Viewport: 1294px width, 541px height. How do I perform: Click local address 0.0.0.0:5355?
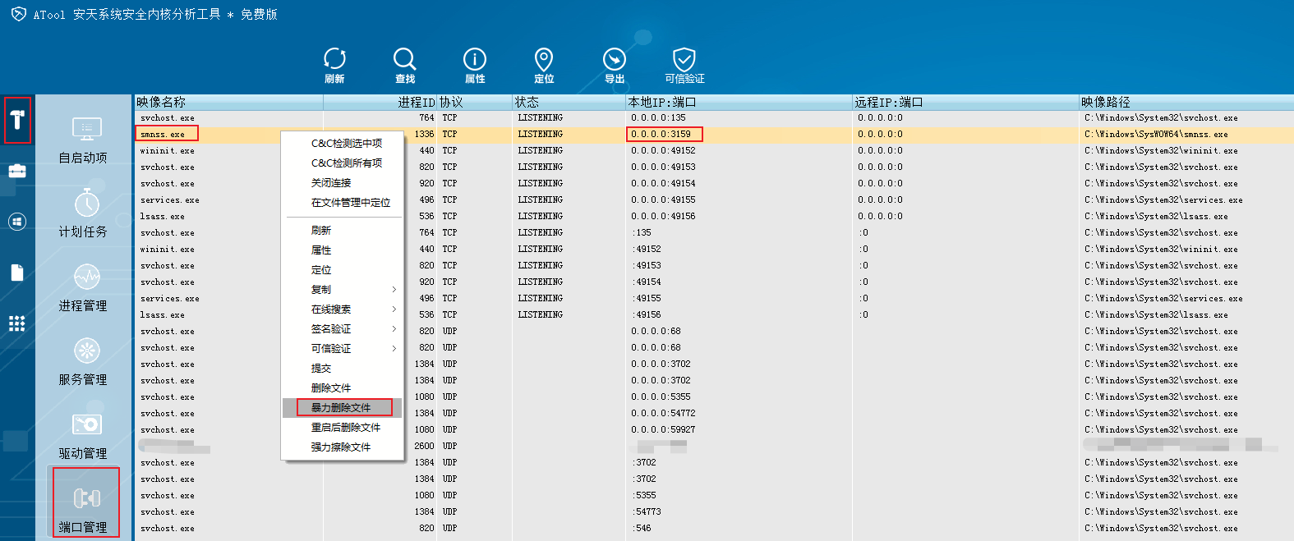coord(661,397)
